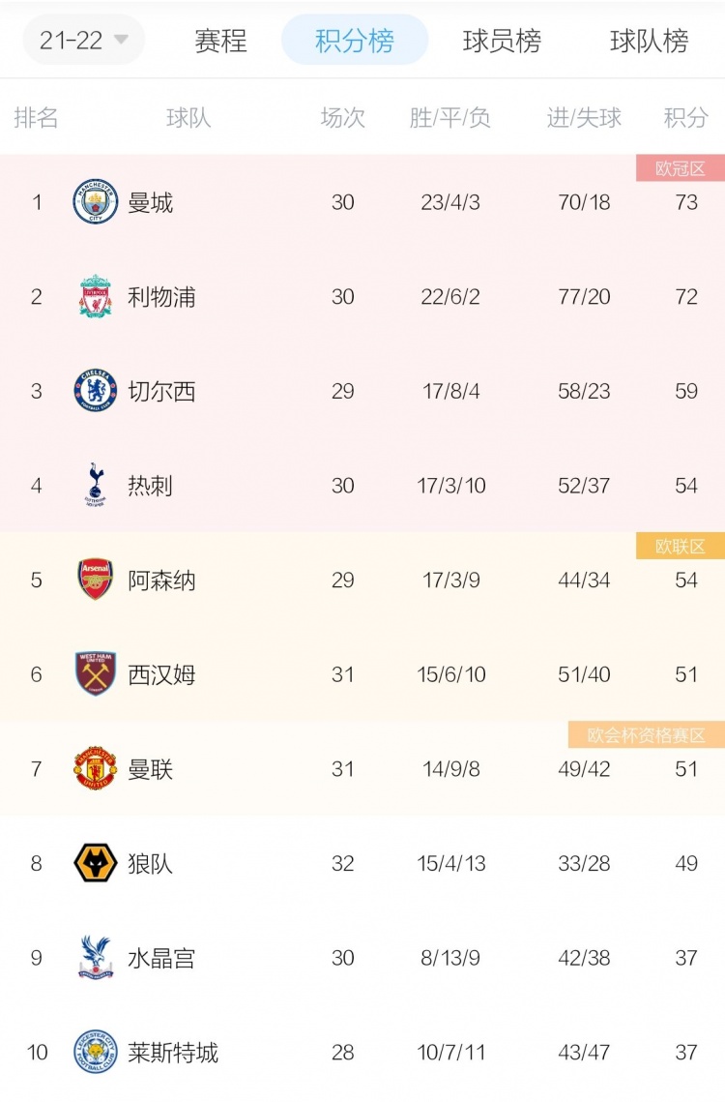Open the 21-22 season dropdown
Screen dimensions: 725x1102
tap(83, 40)
